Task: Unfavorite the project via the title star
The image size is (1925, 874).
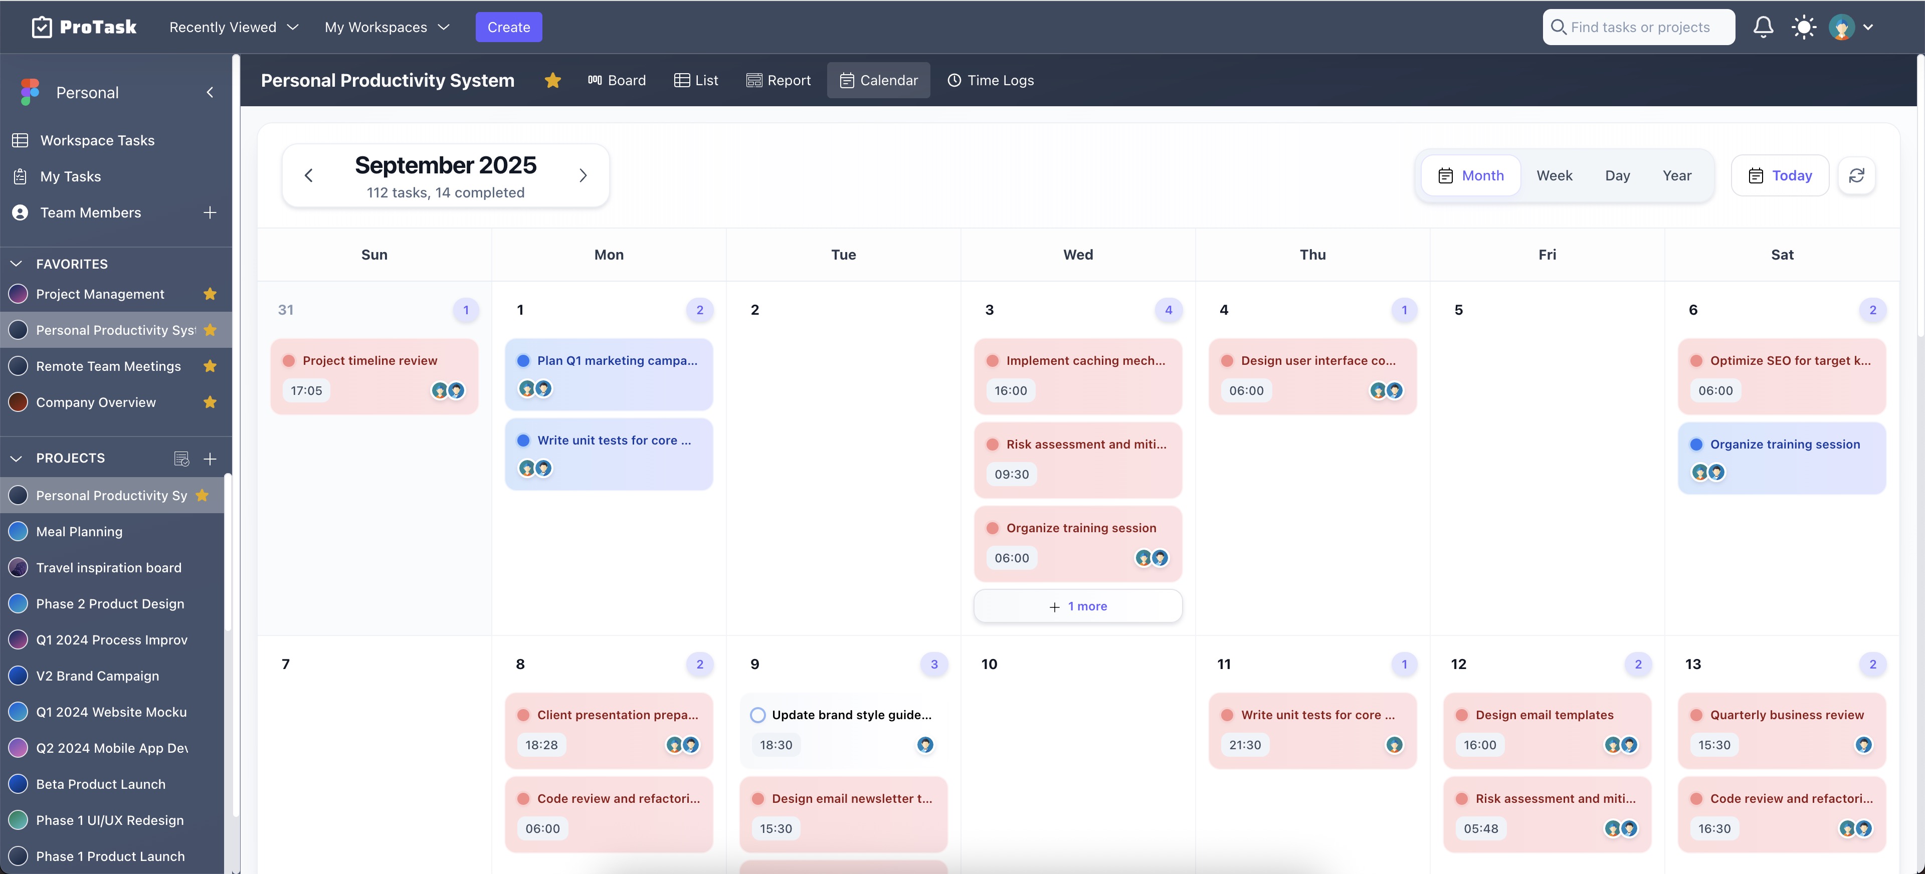Action: (x=552, y=80)
